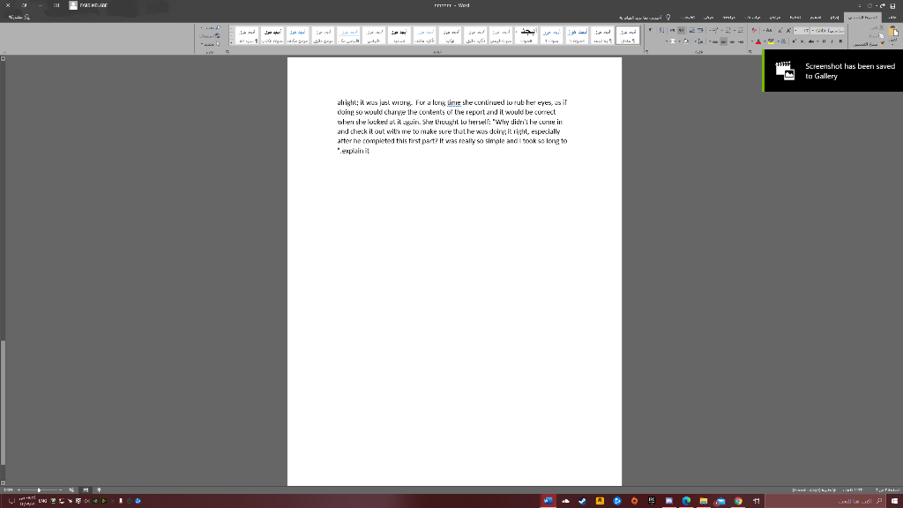Open Chrome from the taskbar
Viewport: 903px width, 508px height.
(x=738, y=501)
